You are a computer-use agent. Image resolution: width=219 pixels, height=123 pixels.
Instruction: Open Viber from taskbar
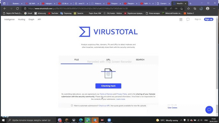point(60,120)
